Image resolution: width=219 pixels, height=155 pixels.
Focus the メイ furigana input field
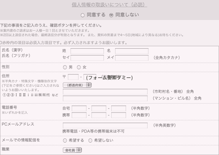pos(132,57)
